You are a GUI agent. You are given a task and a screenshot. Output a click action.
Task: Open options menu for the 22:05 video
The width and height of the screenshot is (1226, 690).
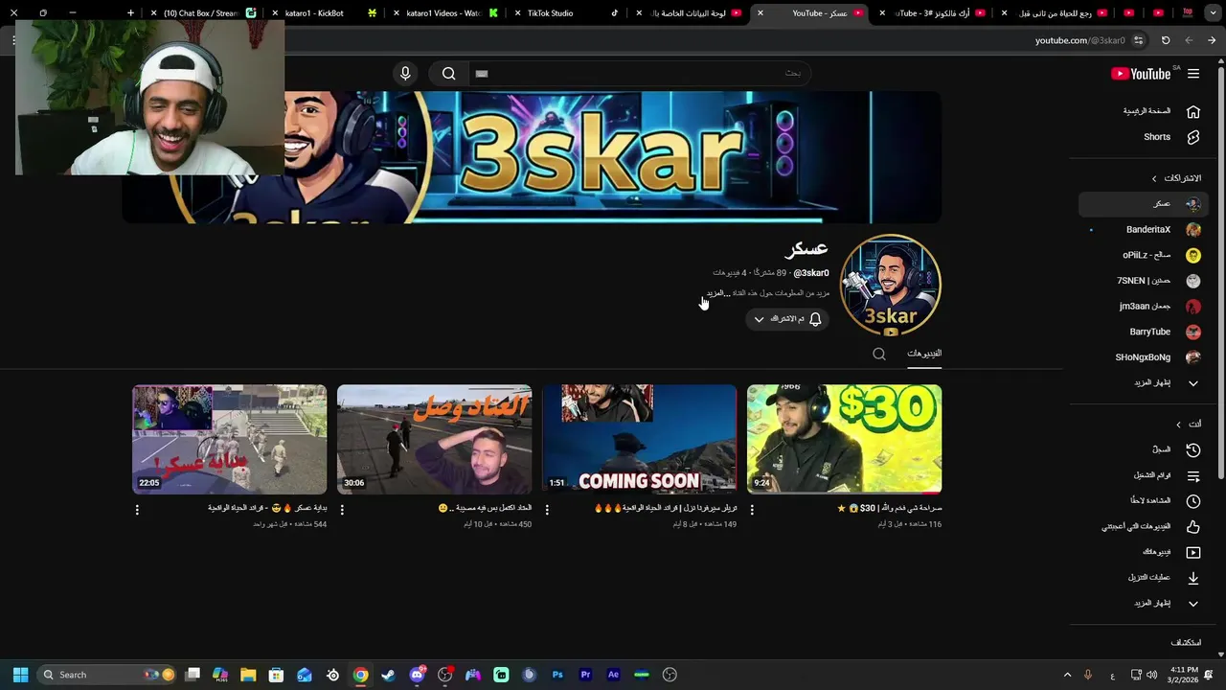[137, 510]
